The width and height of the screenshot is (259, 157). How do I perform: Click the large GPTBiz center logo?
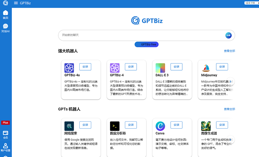[x=147, y=20]
